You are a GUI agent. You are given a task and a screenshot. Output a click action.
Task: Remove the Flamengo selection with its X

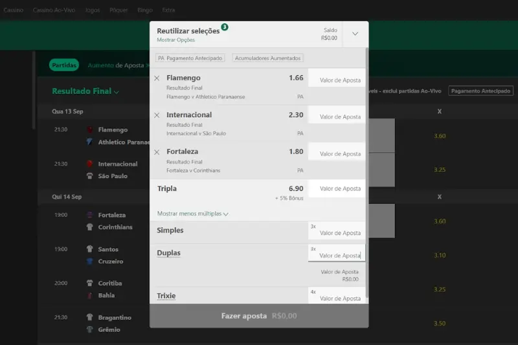[x=157, y=78]
